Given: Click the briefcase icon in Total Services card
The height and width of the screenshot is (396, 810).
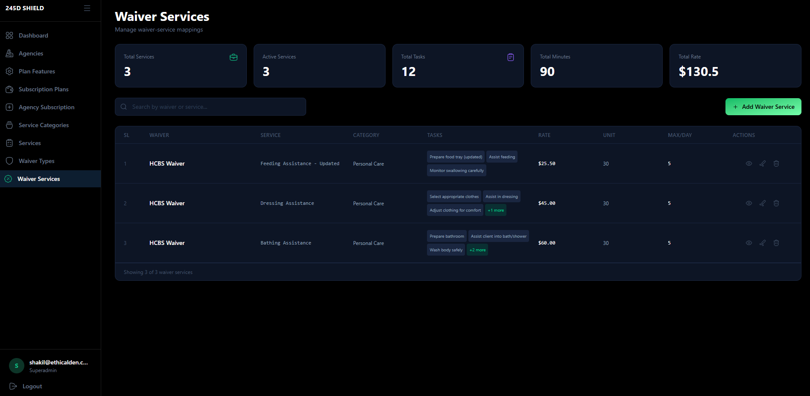Looking at the screenshot, I should pos(234,57).
